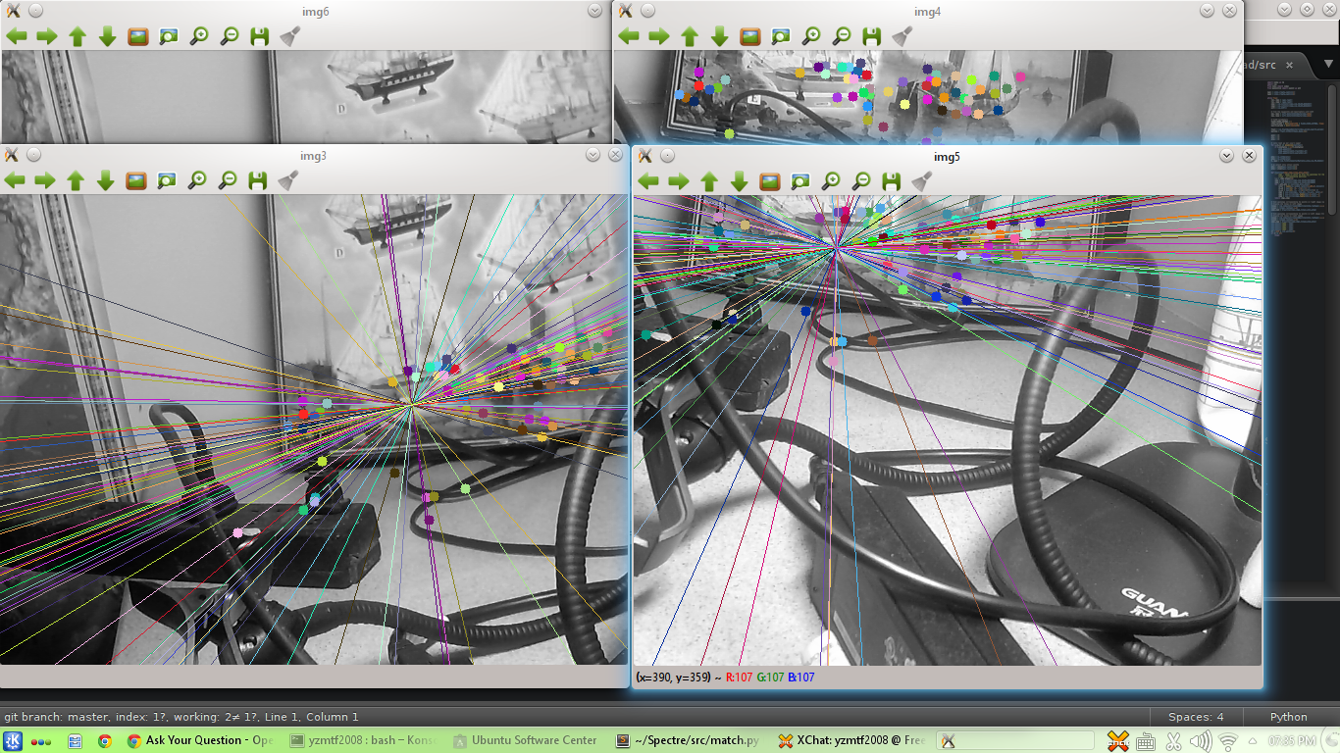Open the img3 window menu icon

12,154
